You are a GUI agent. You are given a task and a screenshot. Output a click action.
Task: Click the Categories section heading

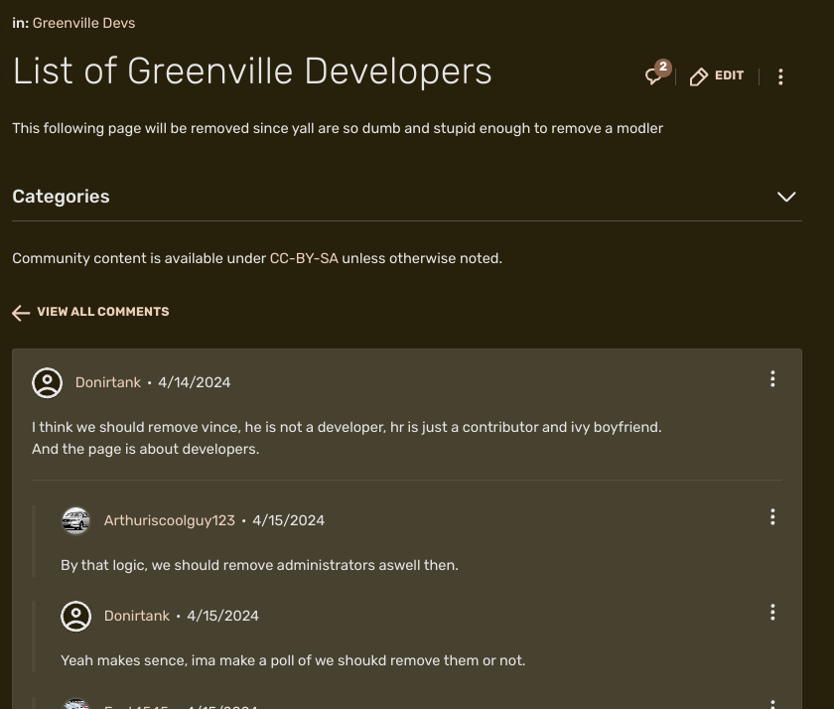61,196
